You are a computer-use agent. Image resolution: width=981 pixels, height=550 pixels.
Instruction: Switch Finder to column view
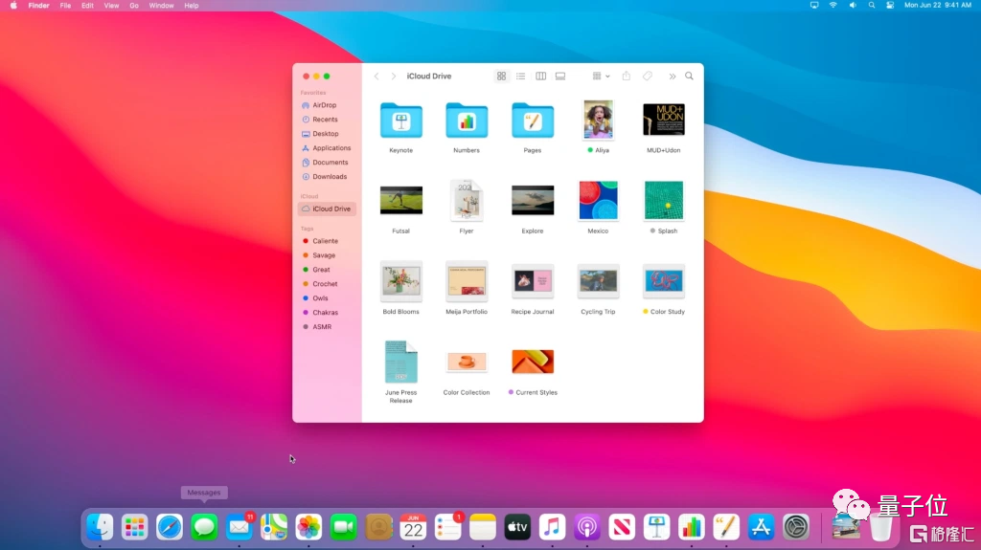point(540,77)
